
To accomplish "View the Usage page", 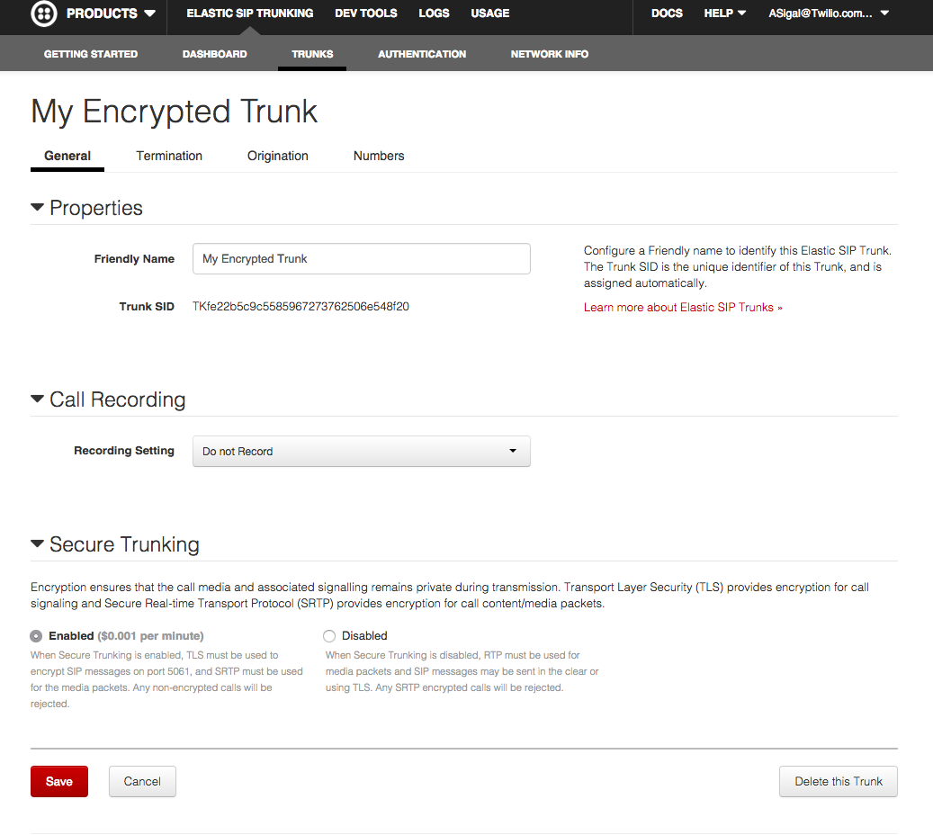I will coord(490,13).
